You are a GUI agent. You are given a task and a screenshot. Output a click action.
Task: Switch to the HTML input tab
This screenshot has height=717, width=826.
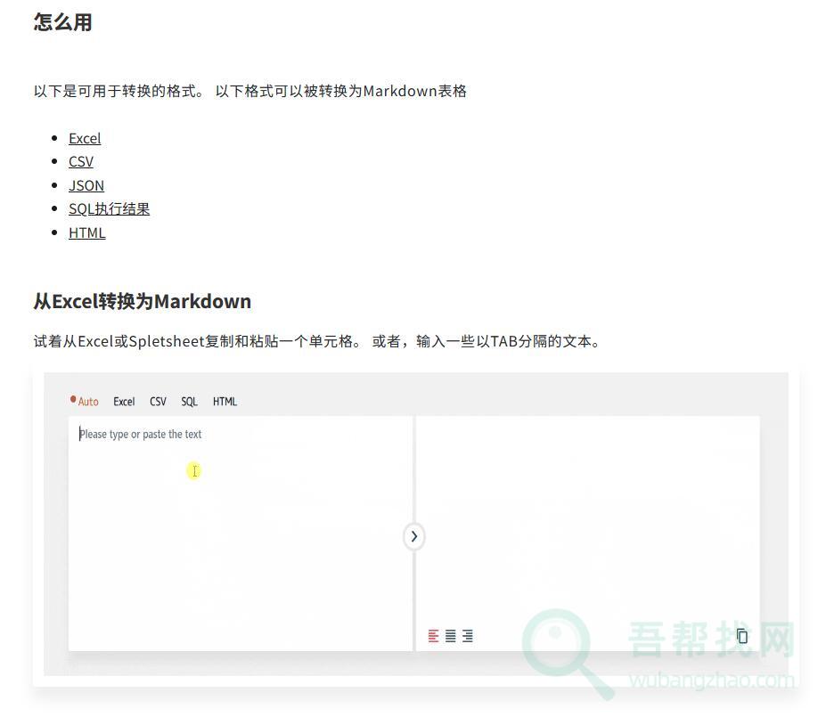point(225,402)
